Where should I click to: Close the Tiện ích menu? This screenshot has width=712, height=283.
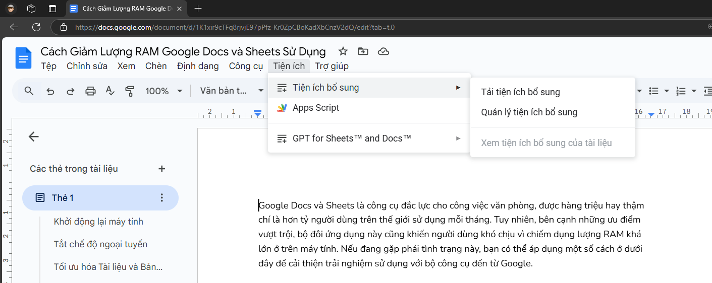tap(289, 66)
